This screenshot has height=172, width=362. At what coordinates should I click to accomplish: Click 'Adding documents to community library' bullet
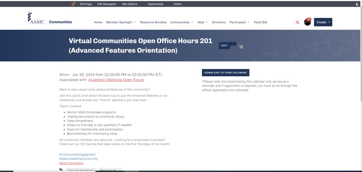(96, 116)
